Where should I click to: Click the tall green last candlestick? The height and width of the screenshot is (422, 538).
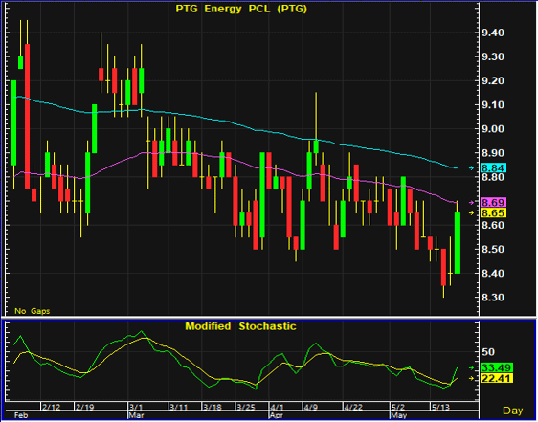coord(457,243)
